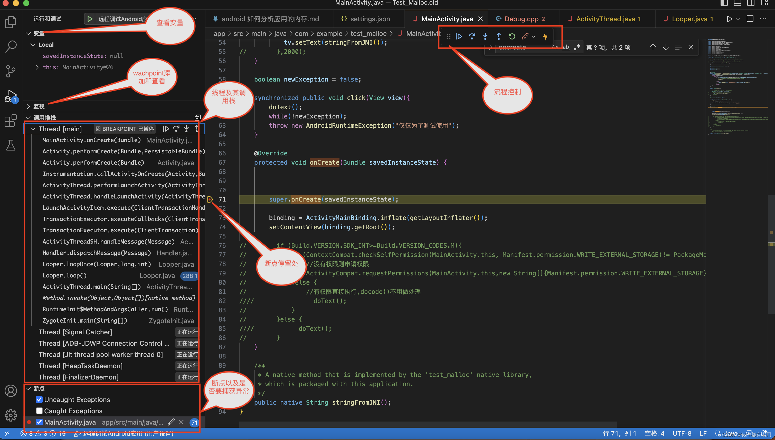Viewport: 775px width, 440px height.
Task: Click the Step Into icon in debug toolbar
Action: point(485,36)
